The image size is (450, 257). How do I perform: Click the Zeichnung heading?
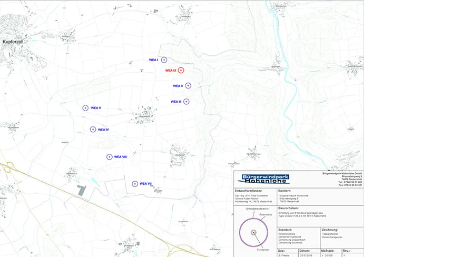pyautogui.click(x=330, y=230)
